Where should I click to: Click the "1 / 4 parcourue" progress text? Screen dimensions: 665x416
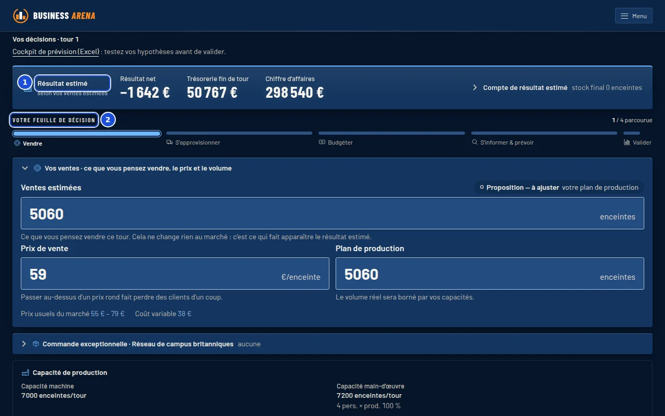click(x=632, y=120)
